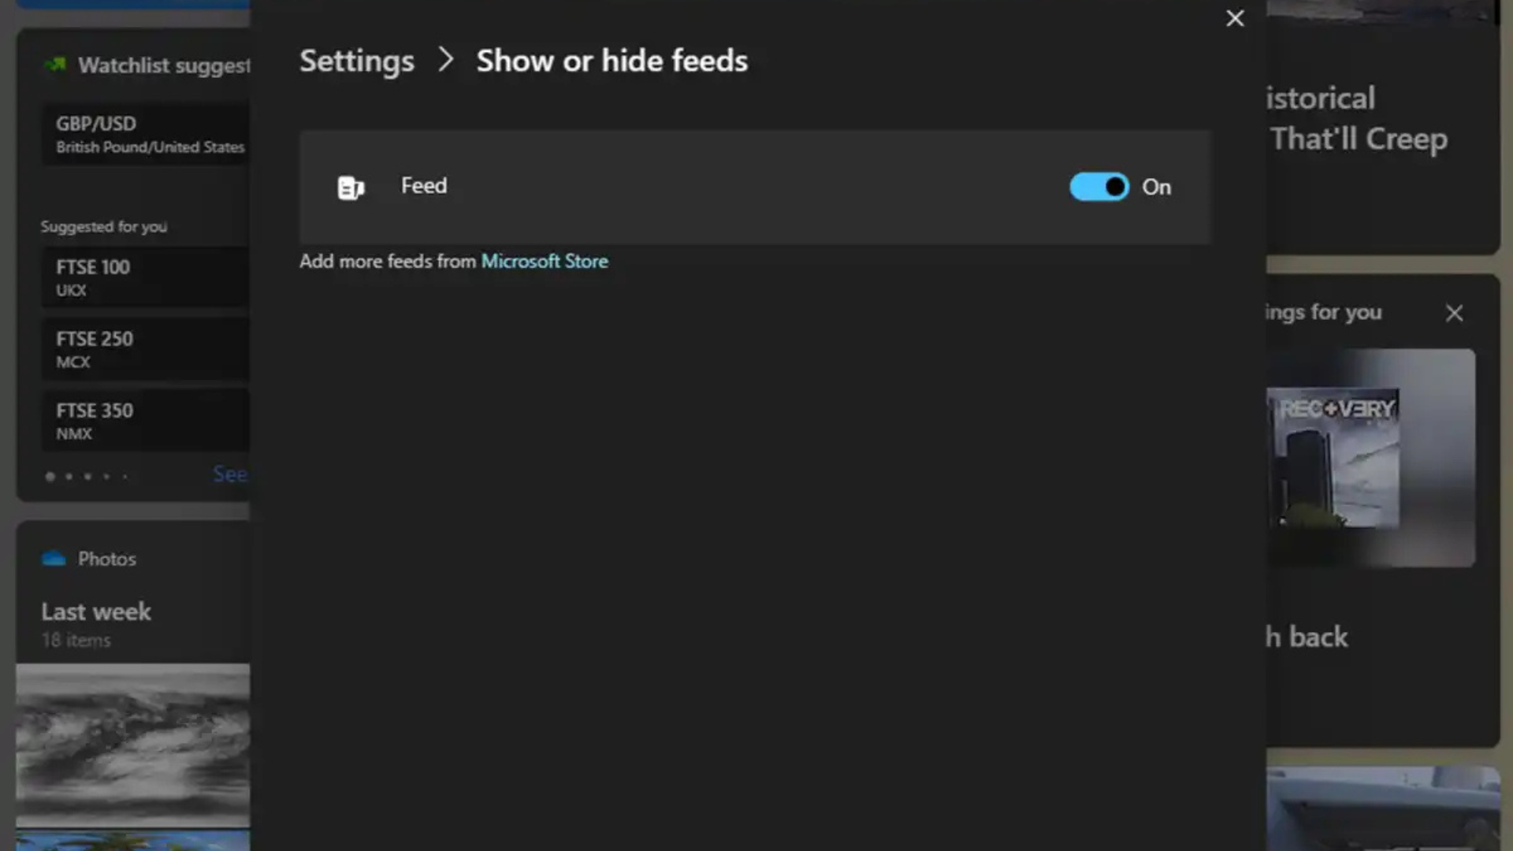Close the Show or hide feeds dialog

click(1235, 18)
